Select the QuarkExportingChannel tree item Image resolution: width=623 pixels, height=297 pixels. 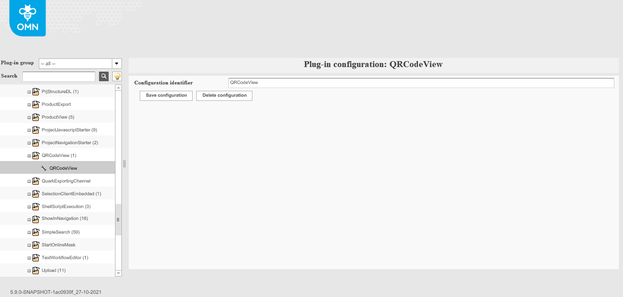[x=66, y=181]
